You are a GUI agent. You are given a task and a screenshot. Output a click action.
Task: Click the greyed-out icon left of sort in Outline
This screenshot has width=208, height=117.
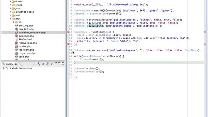pyautogui.click(x=34, y=64)
